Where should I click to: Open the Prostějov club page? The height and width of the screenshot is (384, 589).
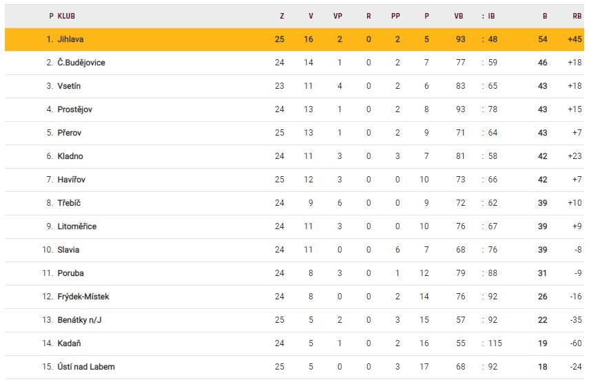(x=74, y=109)
